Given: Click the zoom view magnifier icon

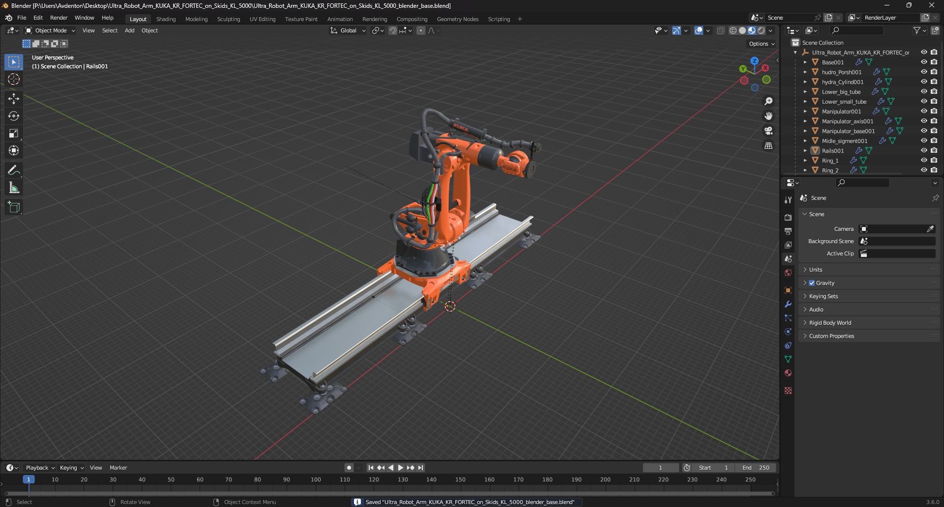Looking at the screenshot, I should tap(768, 101).
